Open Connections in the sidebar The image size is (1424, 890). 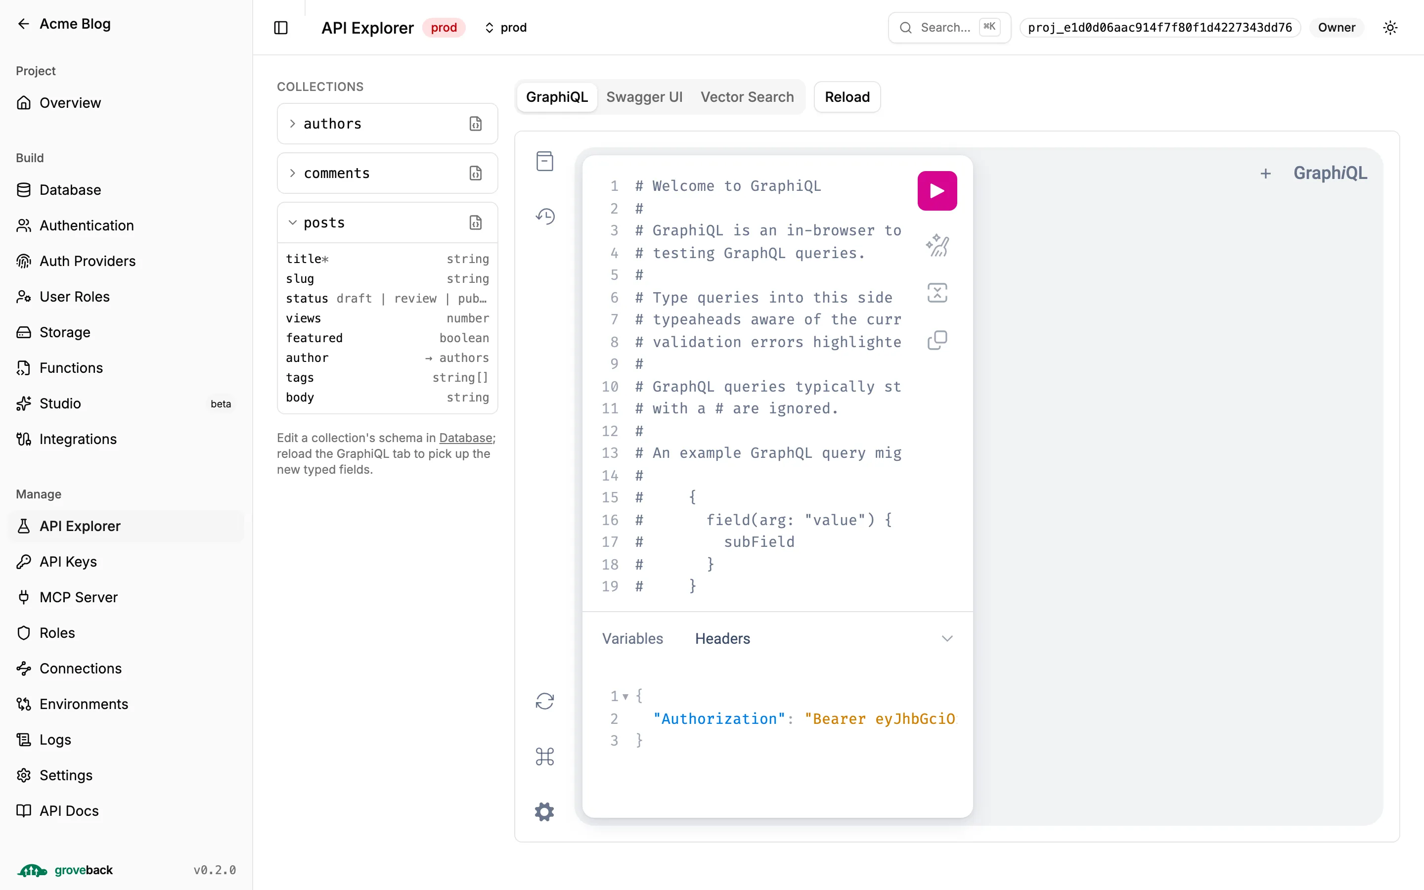(126, 668)
